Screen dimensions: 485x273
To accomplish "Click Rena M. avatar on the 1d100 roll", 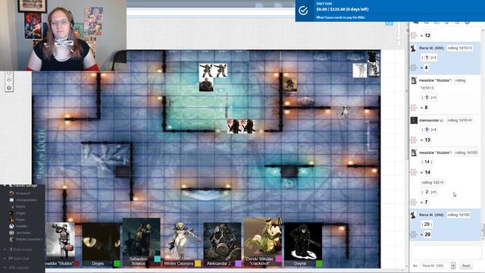I will (x=413, y=215).
